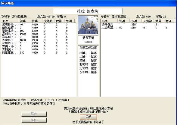Image resolution: width=177 pixels, height=125 pixels.
Task: Click infantry value 270 of 大主教洛
Action: click(x=134, y=28)
